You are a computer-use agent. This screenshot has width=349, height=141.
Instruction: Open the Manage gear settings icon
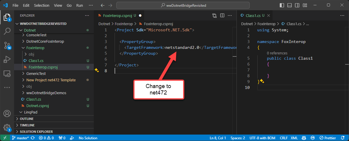(x=7, y=128)
